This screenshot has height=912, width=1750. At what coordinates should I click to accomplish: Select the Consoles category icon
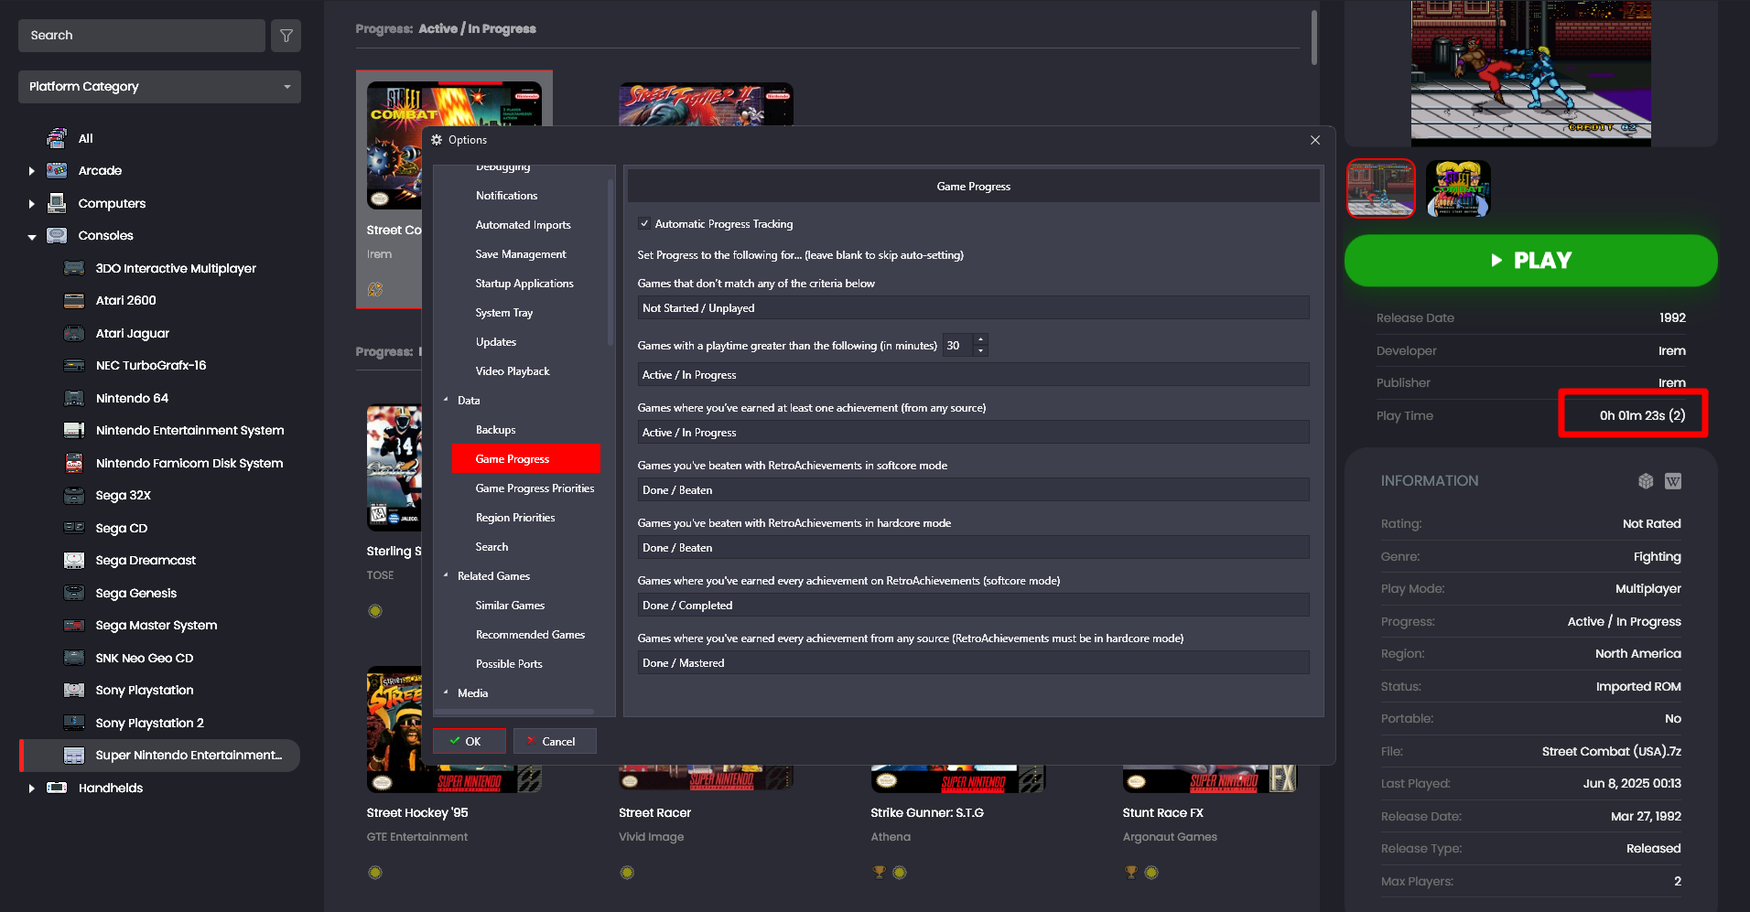tap(57, 235)
